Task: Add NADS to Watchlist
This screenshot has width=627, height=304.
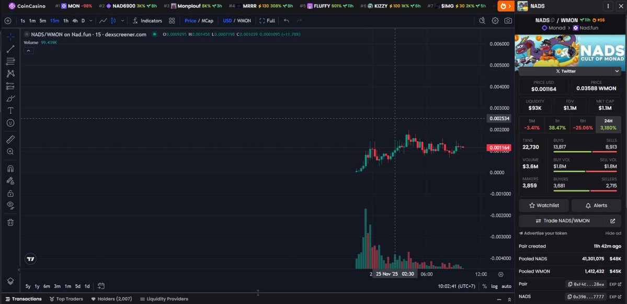Action: 544,205
